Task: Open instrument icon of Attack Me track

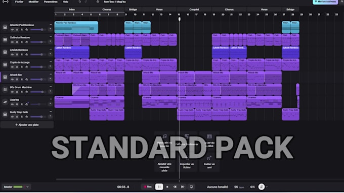Action: point(5,77)
